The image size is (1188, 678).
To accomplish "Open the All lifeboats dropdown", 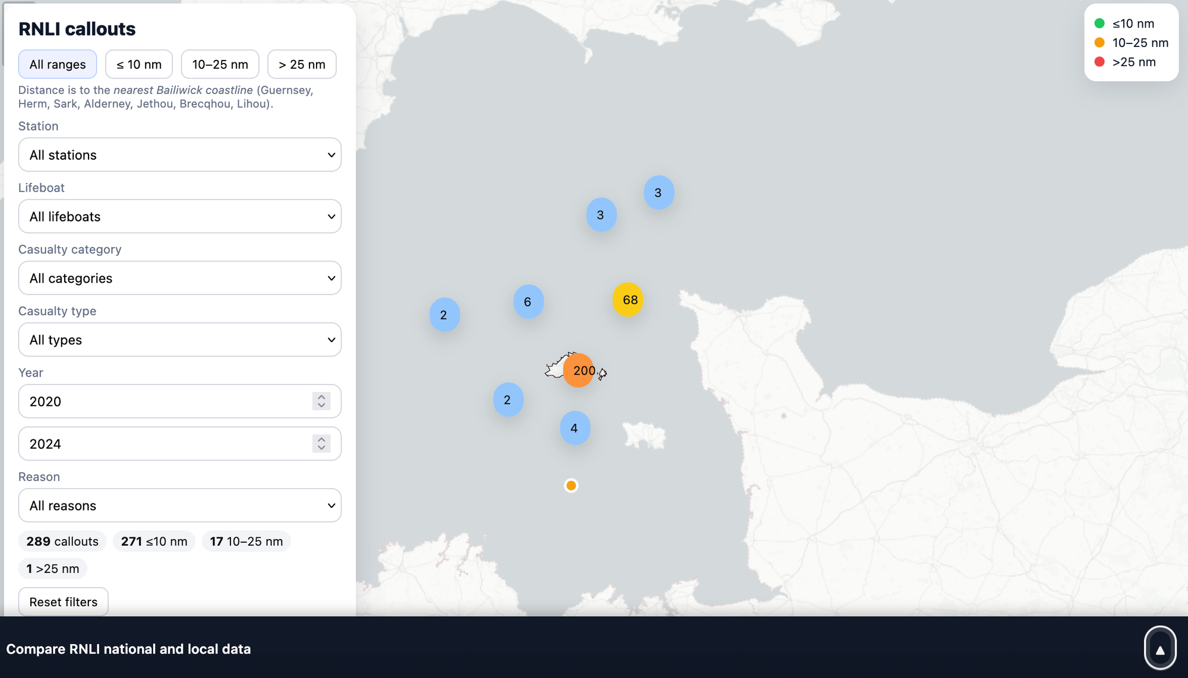I will pyautogui.click(x=179, y=217).
